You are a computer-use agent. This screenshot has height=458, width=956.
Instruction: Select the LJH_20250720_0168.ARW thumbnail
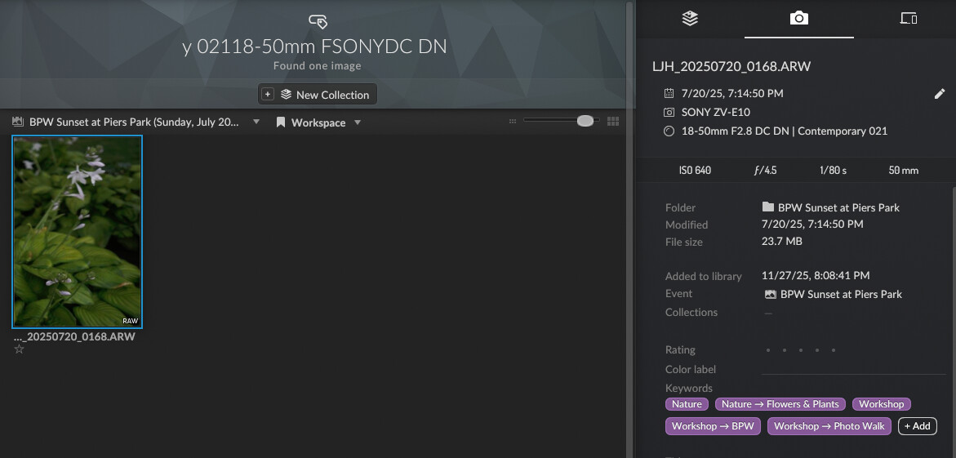click(x=78, y=231)
